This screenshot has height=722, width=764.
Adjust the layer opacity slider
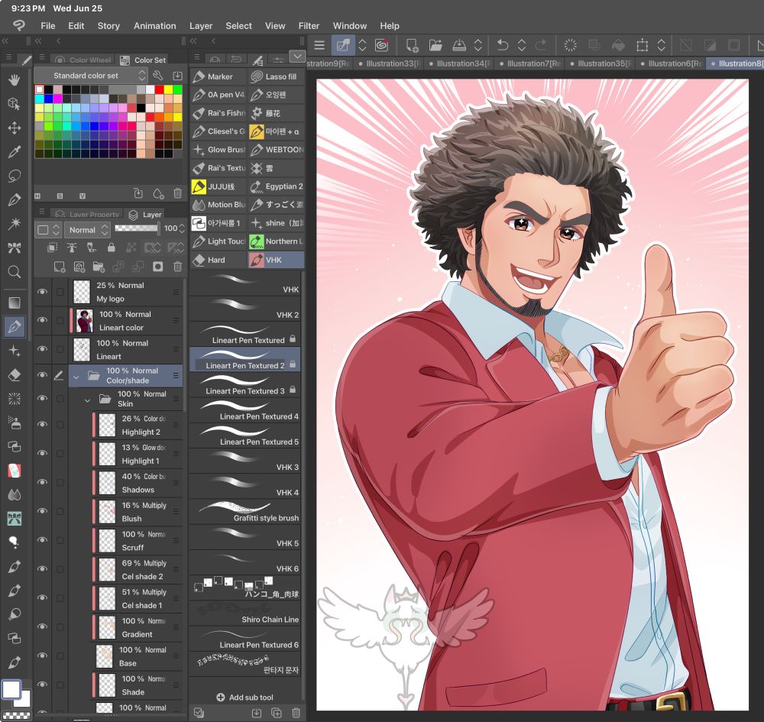pyautogui.click(x=137, y=228)
